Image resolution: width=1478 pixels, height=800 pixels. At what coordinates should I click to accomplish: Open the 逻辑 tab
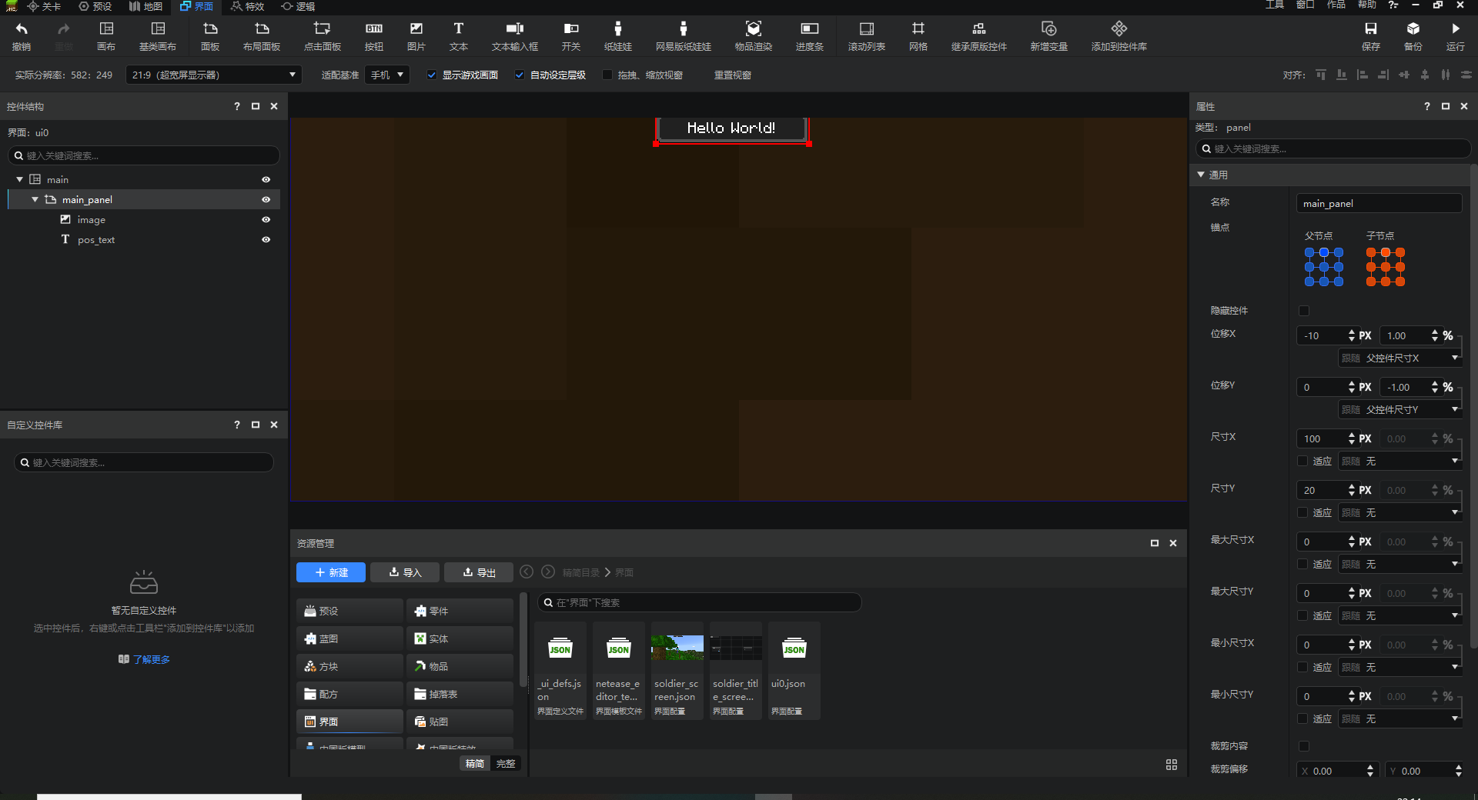(x=298, y=7)
